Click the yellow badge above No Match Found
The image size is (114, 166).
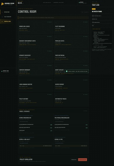[x=94, y=9]
